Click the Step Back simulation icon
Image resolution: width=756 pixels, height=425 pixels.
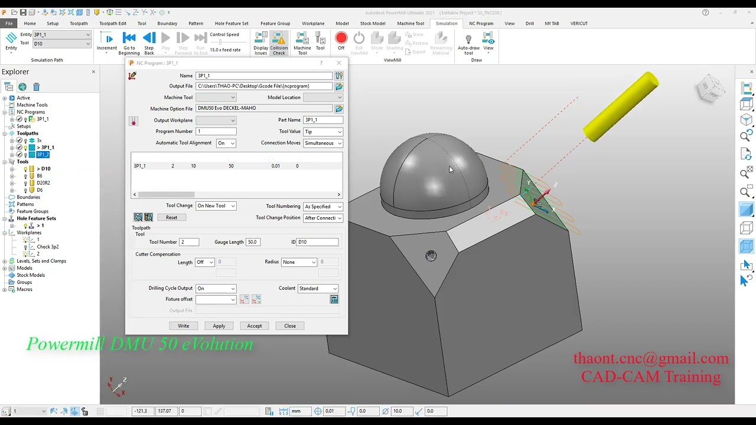click(x=149, y=39)
